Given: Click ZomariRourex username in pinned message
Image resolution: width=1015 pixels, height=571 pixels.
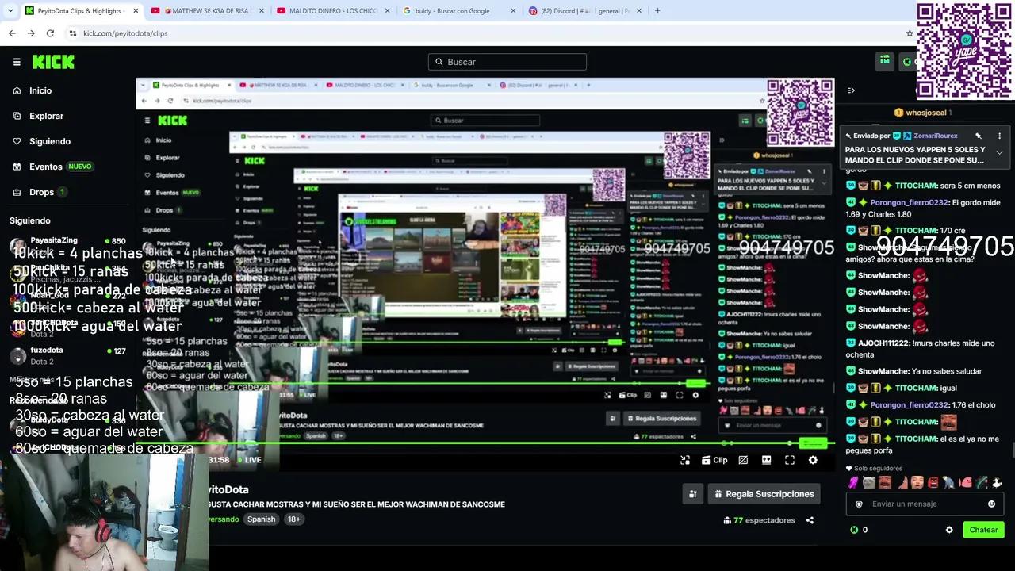Looking at the screenshot, I should [x=935, y=136].
